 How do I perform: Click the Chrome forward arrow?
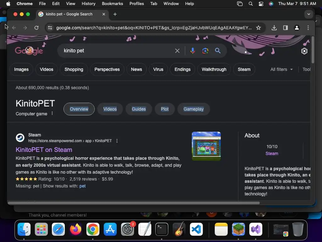[25, 28]
